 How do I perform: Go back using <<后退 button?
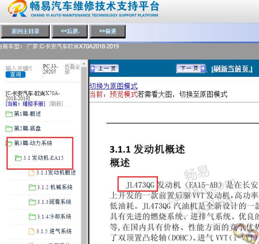69,32
